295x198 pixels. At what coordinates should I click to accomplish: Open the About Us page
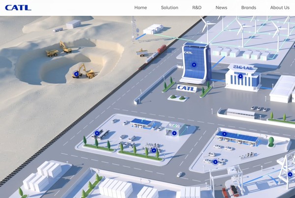pyautogui.click(x=280, y=7)
